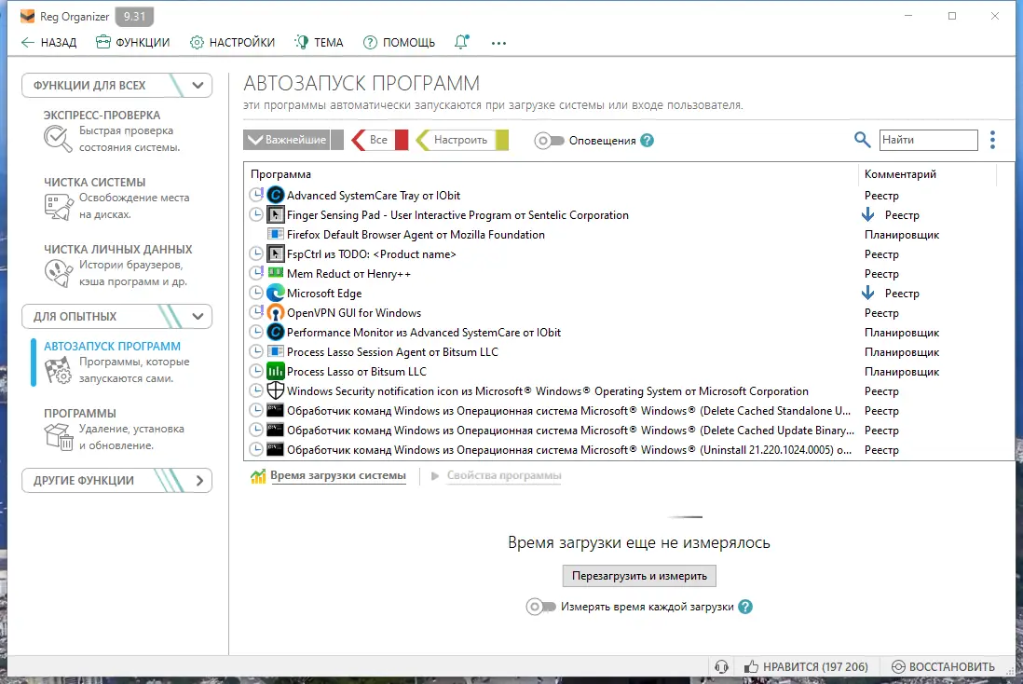Click the Экспресс-проверка sidebar icon

(x=58, y=139)
